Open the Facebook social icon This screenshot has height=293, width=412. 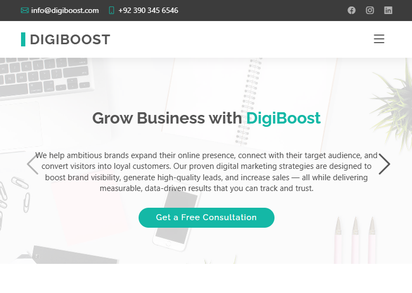click(352, 10)
